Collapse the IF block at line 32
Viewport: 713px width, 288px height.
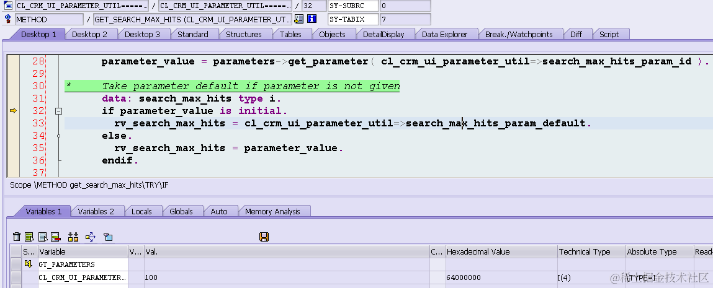click(x=58, y=111)
